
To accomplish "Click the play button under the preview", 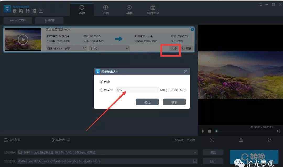I will (x=203, y=131).
